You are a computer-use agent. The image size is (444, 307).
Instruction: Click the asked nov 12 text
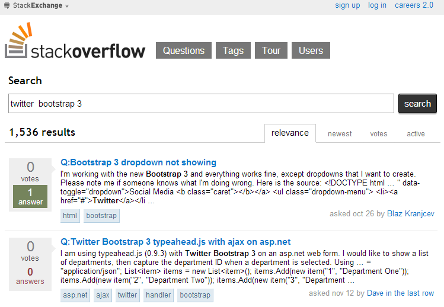click(x=331, y=293)
